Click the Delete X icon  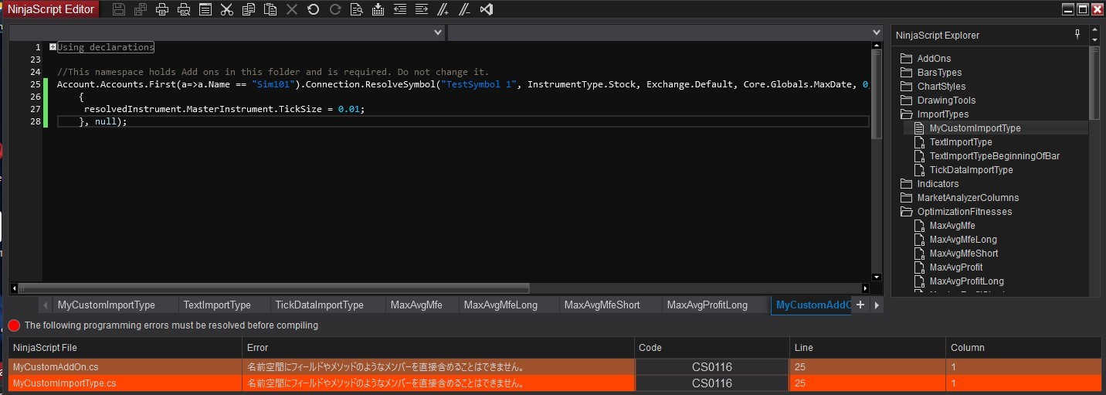(291, 9)
